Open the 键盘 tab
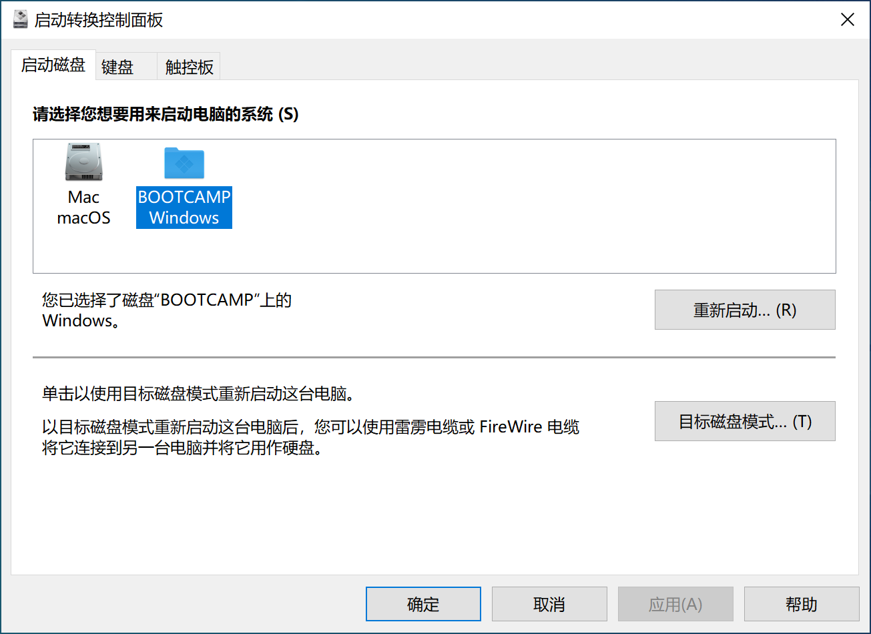This screenshot has width=871, height=634. click(x=126, y=67)
